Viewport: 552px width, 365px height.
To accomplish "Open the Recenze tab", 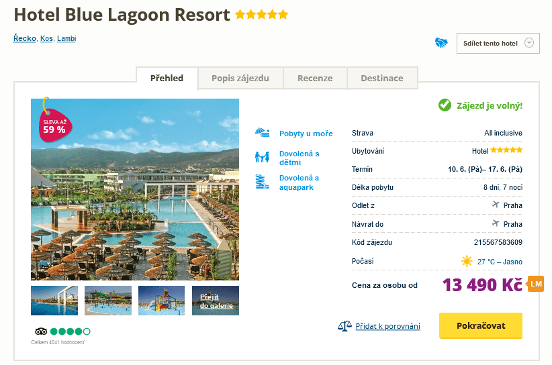I will pyautogui.click(x=315, y=78).
